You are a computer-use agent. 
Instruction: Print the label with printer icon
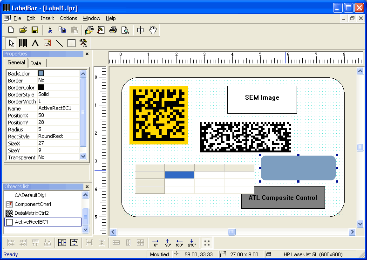(x=113, y=30)
